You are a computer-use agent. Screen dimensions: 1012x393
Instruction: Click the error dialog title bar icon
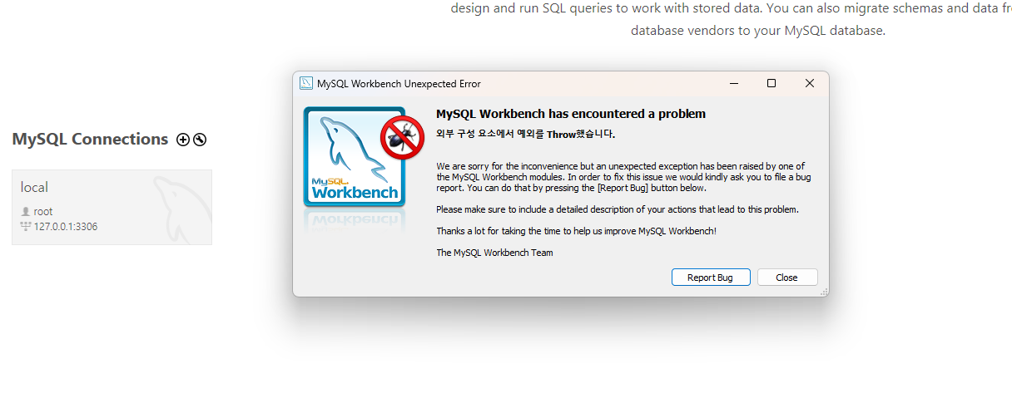[x=306, y=83]
